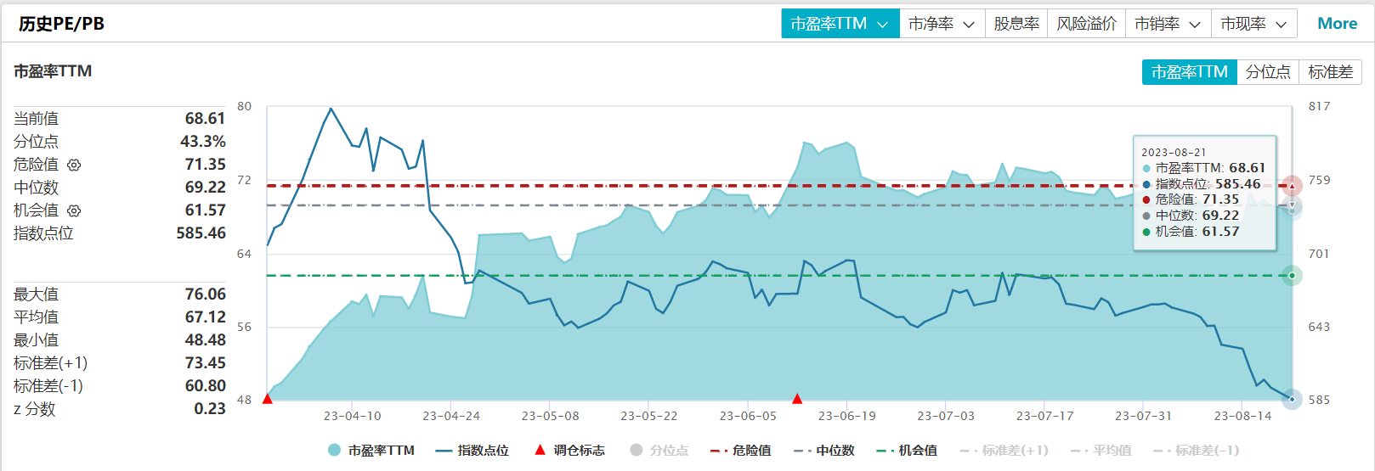This screenshot has width=1375, height=471.
Task: Click the index-level endpoint marker at 585
Action: coord(1292,399)
